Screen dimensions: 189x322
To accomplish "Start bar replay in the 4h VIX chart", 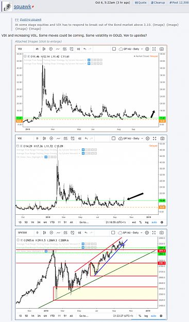I will click(x=78, y=49).
